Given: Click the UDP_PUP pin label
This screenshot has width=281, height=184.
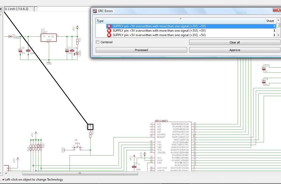Looking at the screenshot, I should tap(162, 168).
